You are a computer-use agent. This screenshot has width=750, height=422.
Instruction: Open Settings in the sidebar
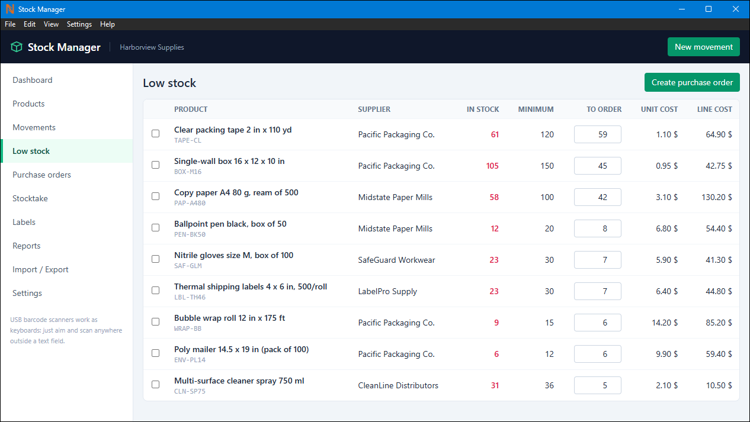66,293
